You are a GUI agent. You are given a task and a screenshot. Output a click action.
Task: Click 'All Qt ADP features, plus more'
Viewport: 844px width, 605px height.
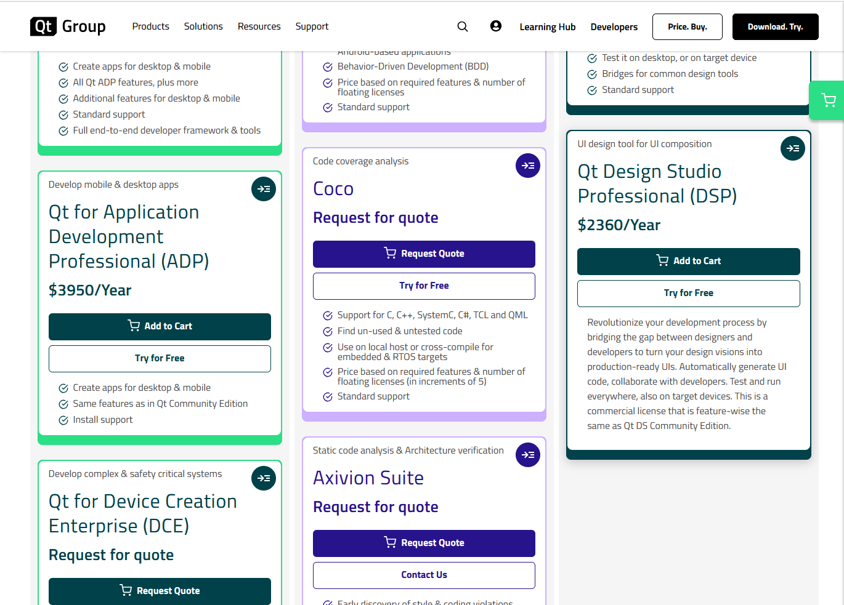[136, 82]
